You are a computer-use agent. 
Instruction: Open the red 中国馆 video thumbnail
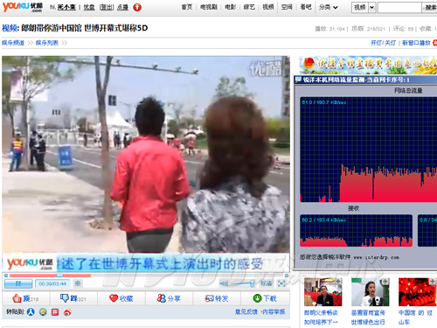418,292
